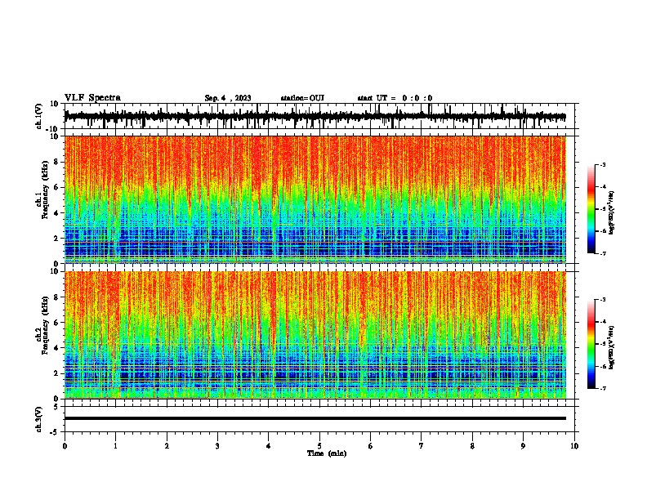This screenshot has width=647, height=500.
Task: Click tick label "2" on the time axis
Action: tap(167, 446)
